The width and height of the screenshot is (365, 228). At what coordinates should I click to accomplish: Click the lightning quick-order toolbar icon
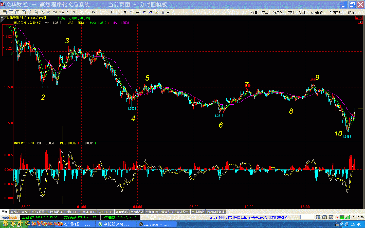click(x=30, y=12)
